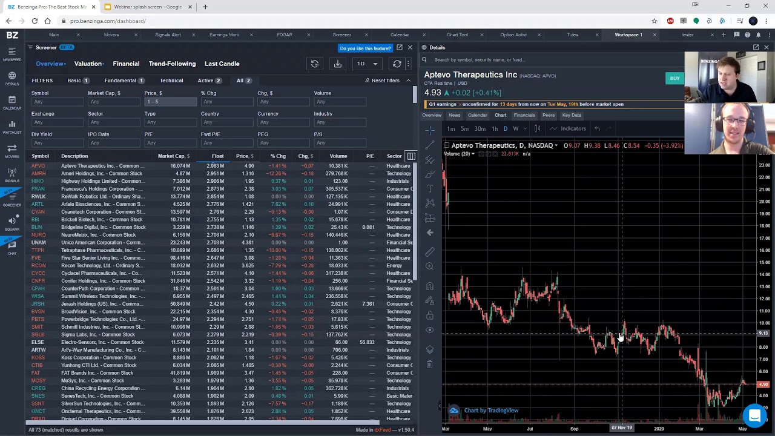This screenshot has width=775, height=436.
Task: Pop out the Screener panel
Action: click(400, 47)
